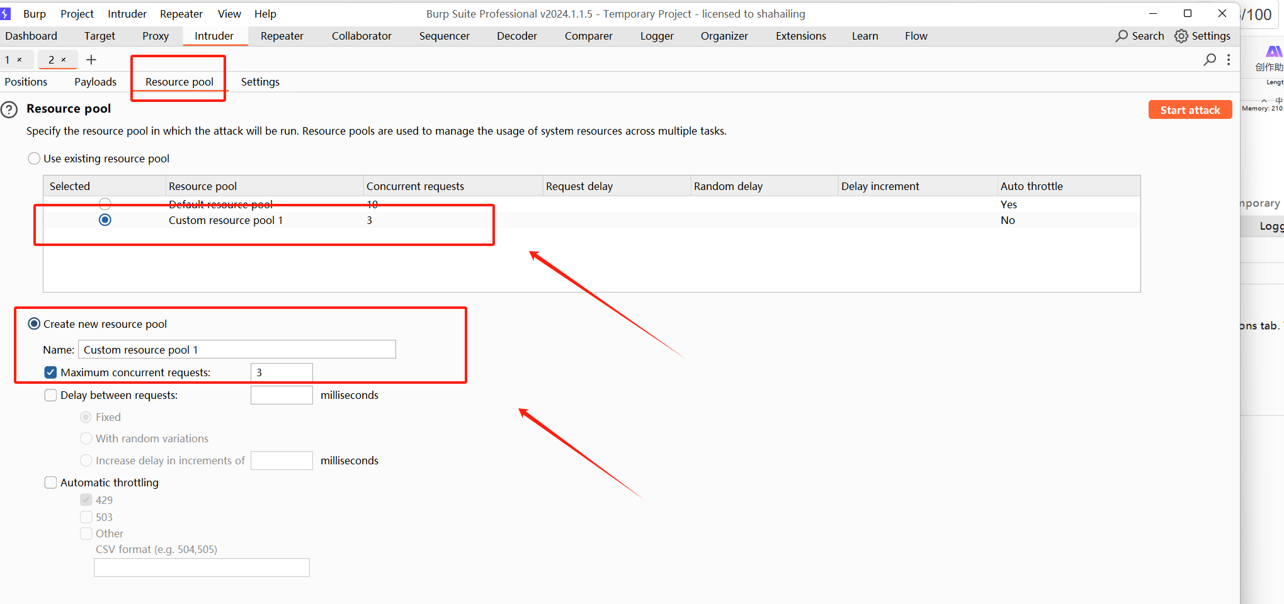This screenshot has width=1284, height=604.
Task: Click the Random delay column header
Action: coord(764,186)
